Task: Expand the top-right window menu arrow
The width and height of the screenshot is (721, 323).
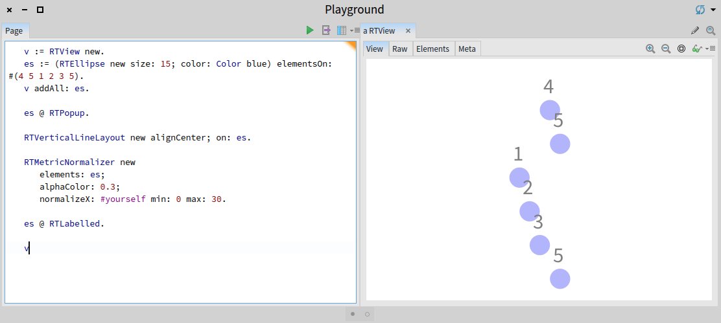Action: point(713,10)
